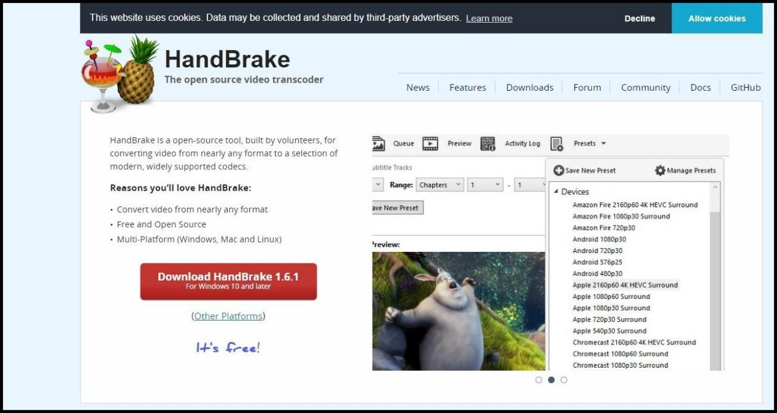Go to the Downloads page
Viewport: 777px width, 413px height.
click(530, 88)
